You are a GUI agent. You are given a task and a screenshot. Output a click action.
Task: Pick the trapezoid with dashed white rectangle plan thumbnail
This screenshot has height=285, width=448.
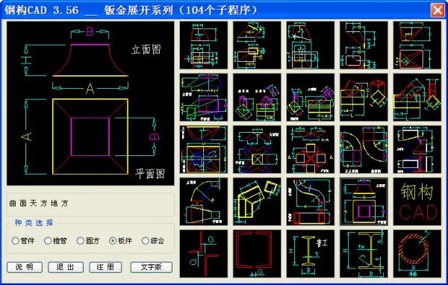[x=311, y=45]
